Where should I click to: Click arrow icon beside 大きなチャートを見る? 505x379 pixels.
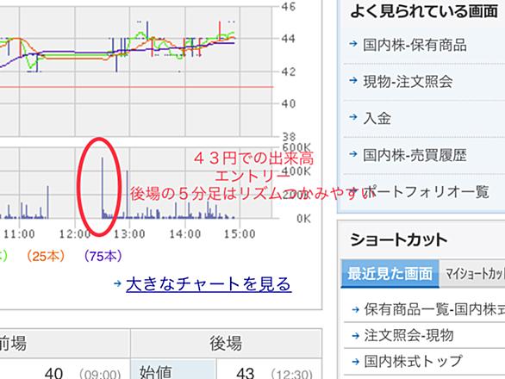click(117, 283)
